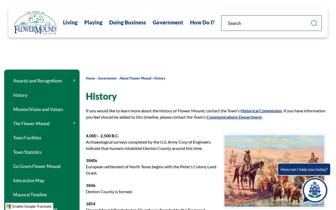Open Mayoral Timeline in sidebar
This screenshot has height=210, width=336.
coord(30,195)
